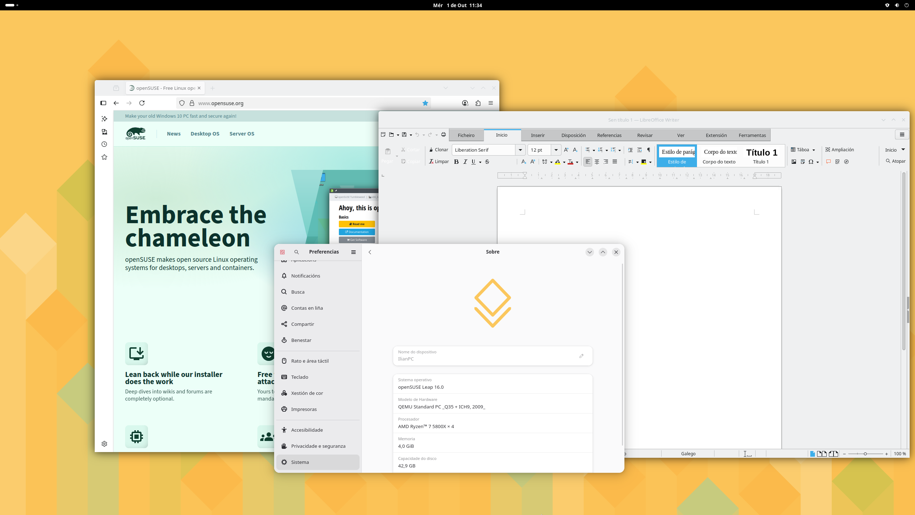Click the Writer zoom slider handle
This screenshot has height=515, width=915.
click(x=865, y=454)
